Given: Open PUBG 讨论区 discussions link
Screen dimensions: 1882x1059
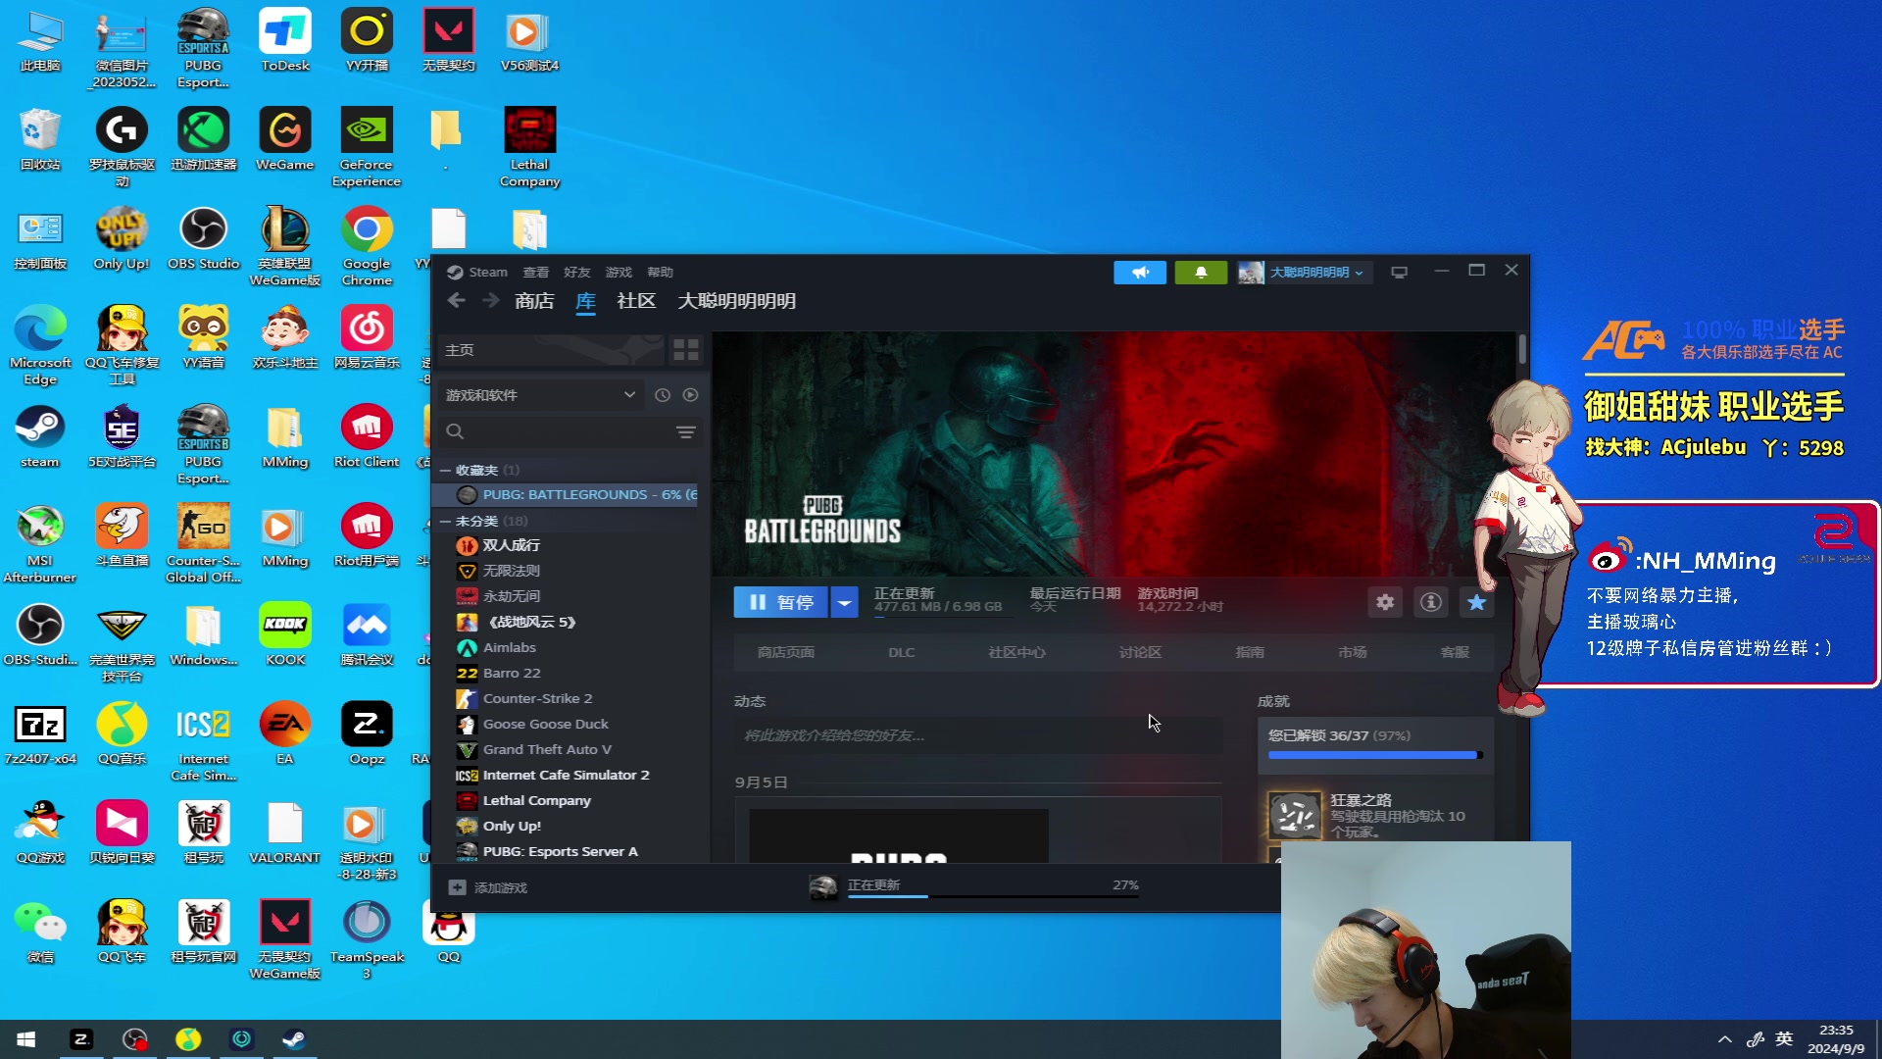Looking at the screenshot, I should coord(1140,652).
